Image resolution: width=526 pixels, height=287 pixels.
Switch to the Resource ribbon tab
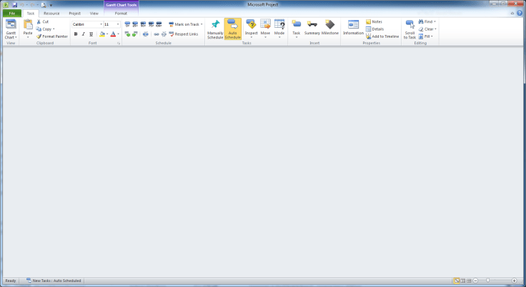pyautogui.click(x=51, y=14)
